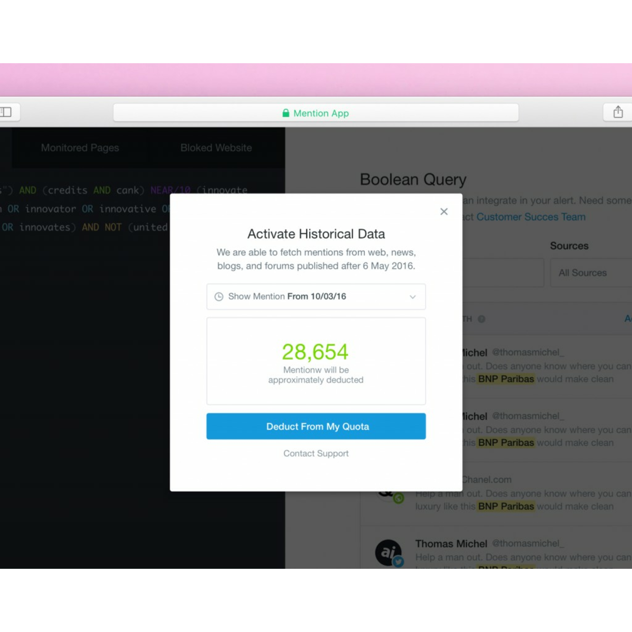Viewport: 632px width, 632px height.
Task: Open the 'ai' avatar of Thomas Michel
Action: (389, 552)
